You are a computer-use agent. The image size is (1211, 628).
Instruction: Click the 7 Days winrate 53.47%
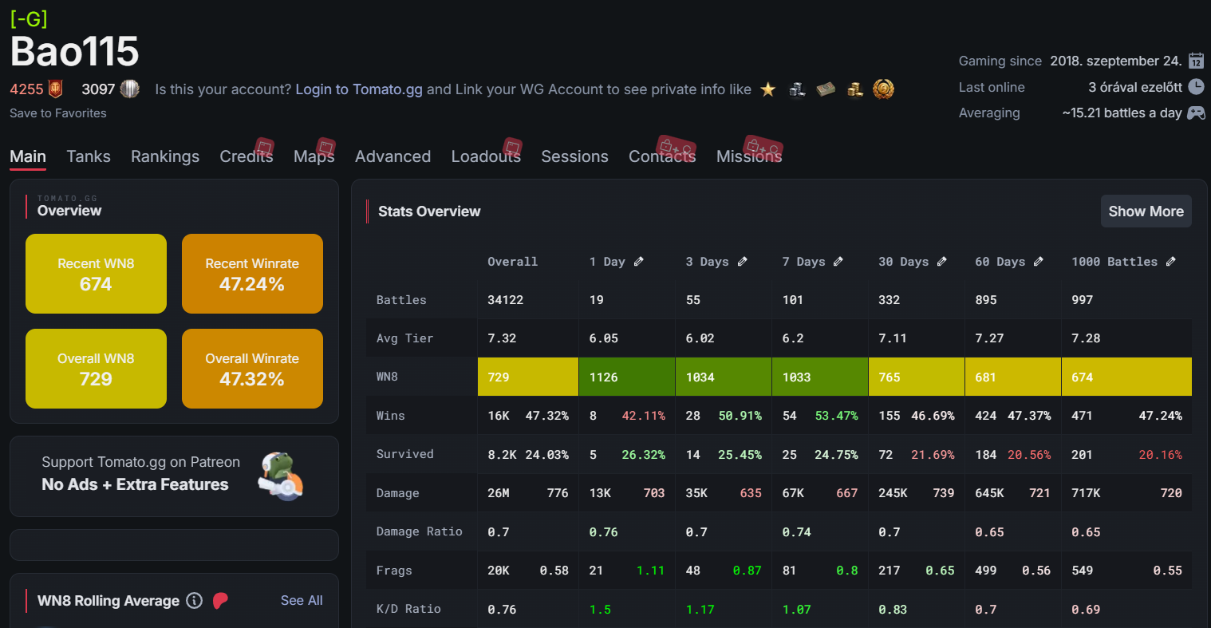[x=836, y=416]
